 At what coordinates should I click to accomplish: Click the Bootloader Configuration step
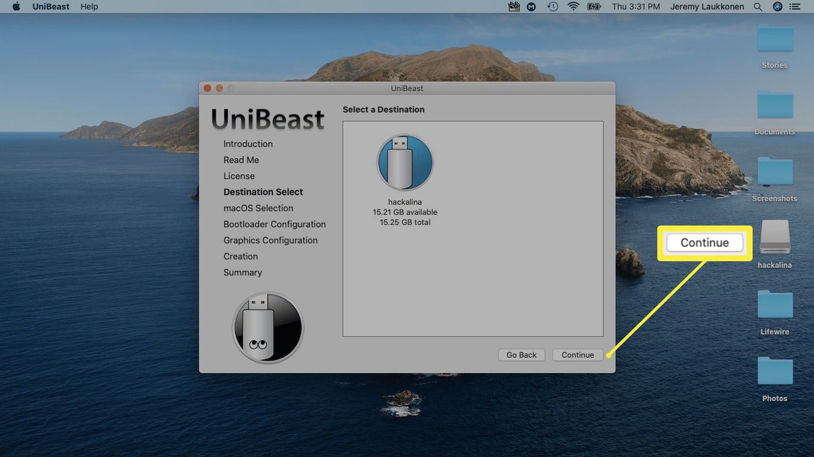coord(275,224)
